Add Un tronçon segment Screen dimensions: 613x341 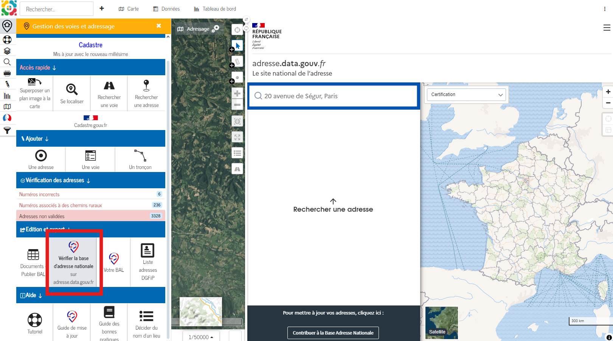click(140, 159)
